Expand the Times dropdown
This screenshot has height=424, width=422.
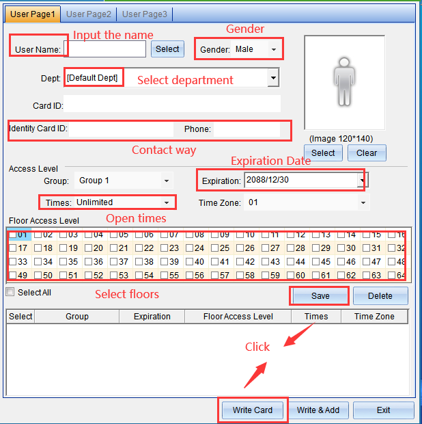pos(166,202)
